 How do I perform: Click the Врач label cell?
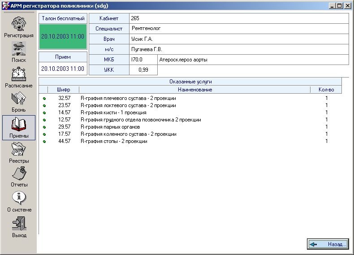109,39
